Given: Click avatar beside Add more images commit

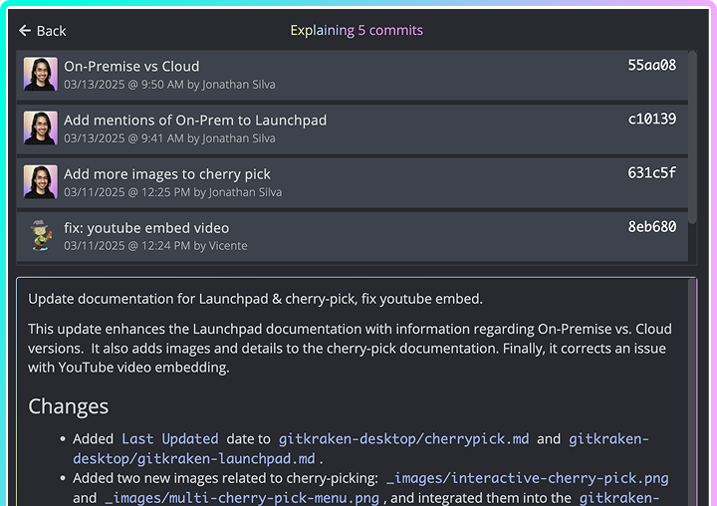Looking at the screenshot, I should point(41,182).
